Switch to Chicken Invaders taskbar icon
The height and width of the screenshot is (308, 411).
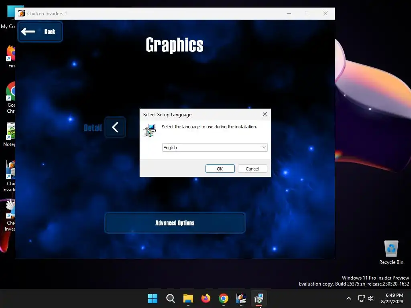coord(241,298)
